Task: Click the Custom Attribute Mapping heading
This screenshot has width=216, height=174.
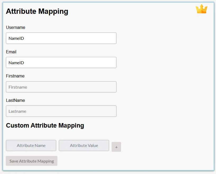Action: pos(45,125)
